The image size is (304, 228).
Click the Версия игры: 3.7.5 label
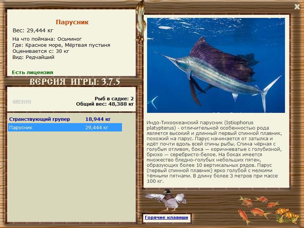[x=74, y=82]
